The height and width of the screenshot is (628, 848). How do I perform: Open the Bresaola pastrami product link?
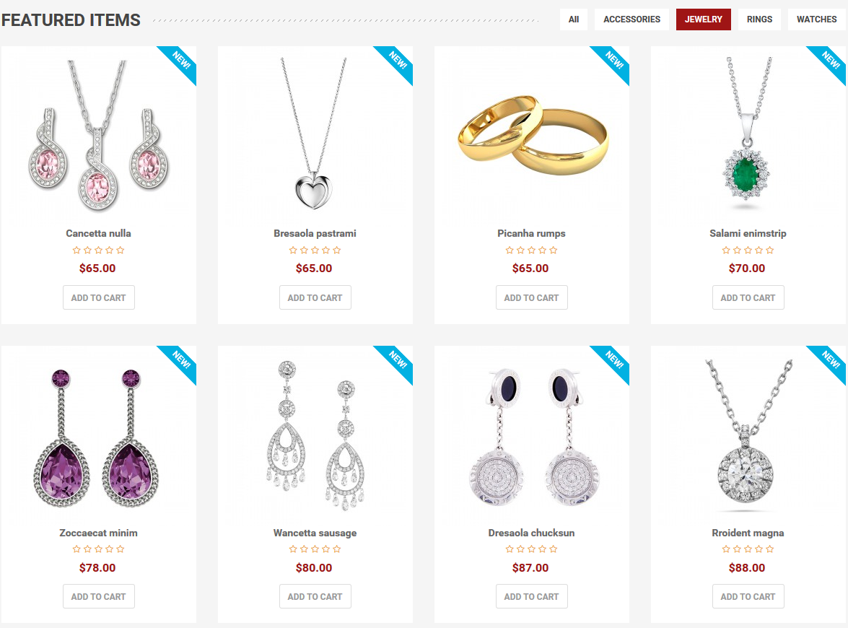(x=315, y=233)
